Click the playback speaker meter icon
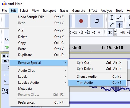Screen dimensions: 130x108 110,32
